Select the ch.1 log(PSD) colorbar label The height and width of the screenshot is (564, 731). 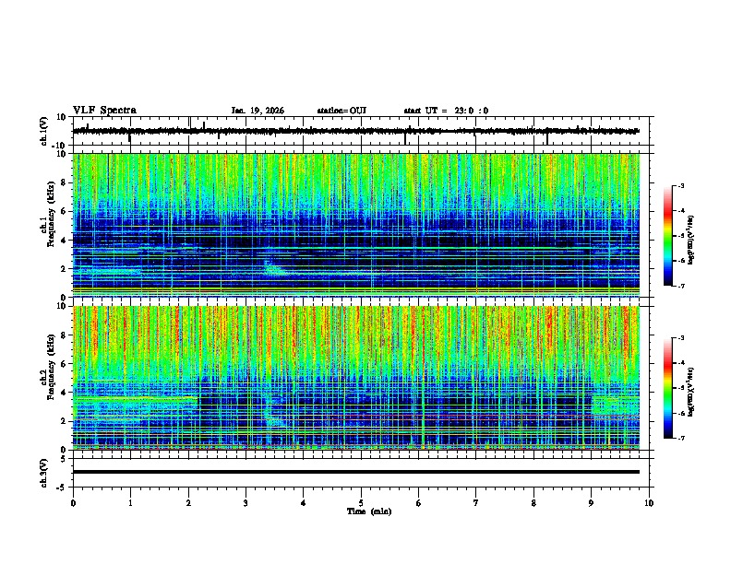(691, 240)
